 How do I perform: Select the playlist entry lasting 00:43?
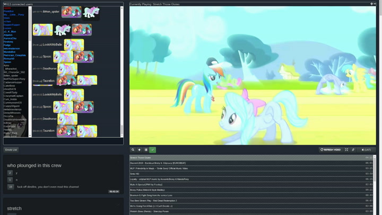click(x=251, y=195)
